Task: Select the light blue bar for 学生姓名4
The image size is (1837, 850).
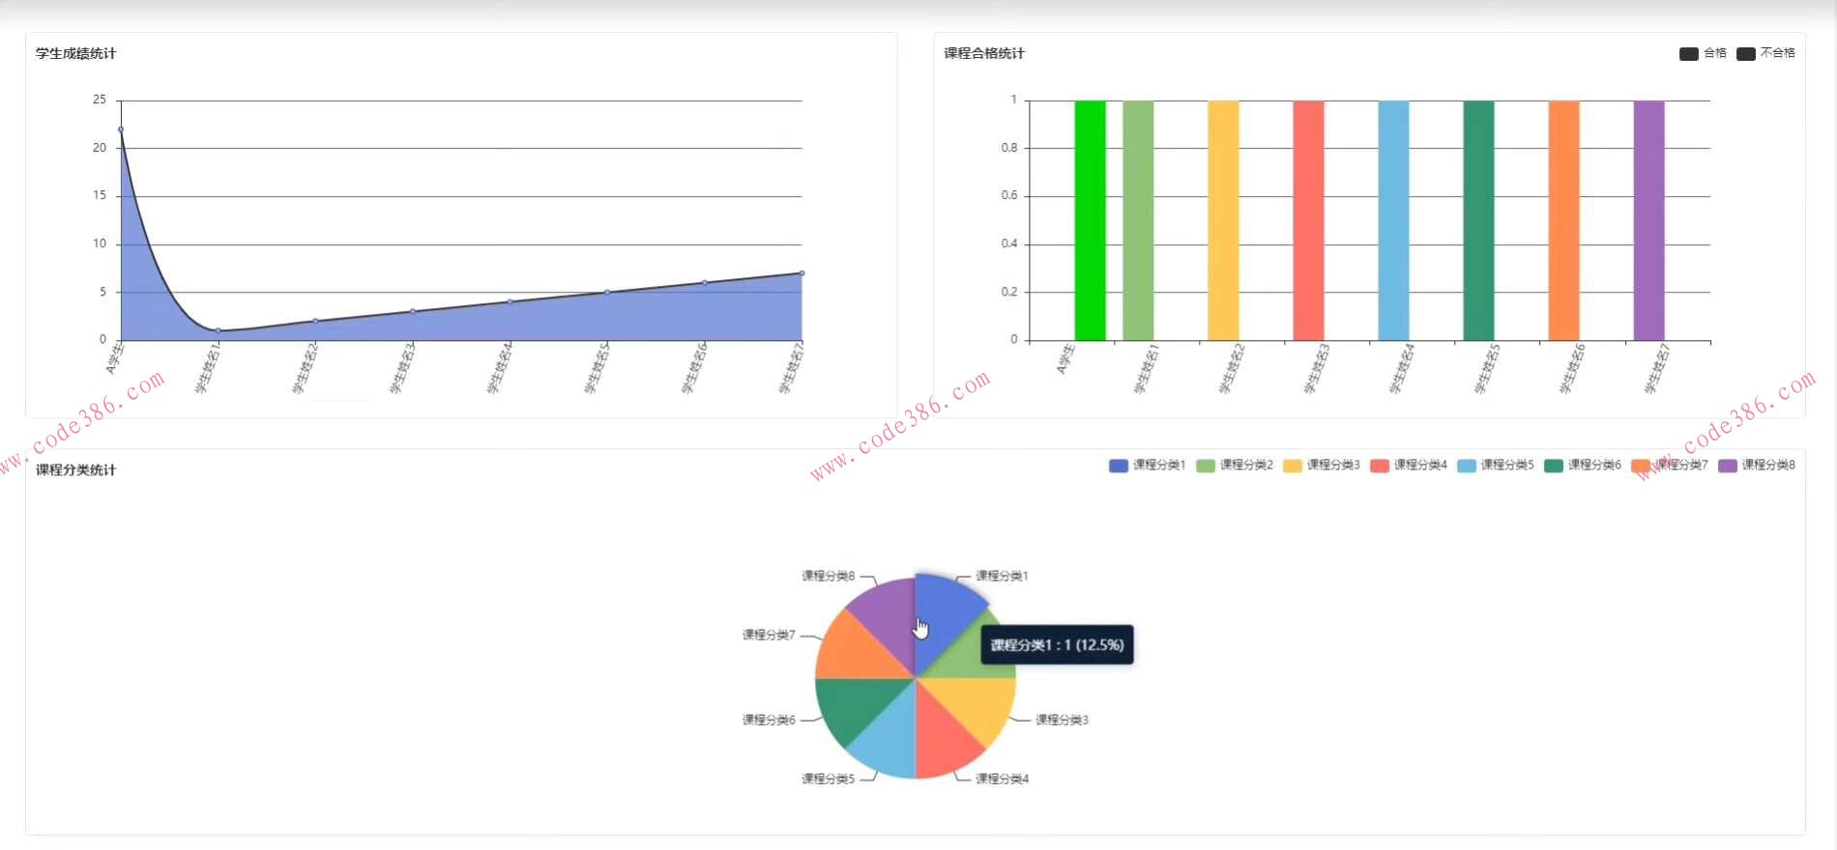Action: pyautogui.click(x=1393, y=220)
